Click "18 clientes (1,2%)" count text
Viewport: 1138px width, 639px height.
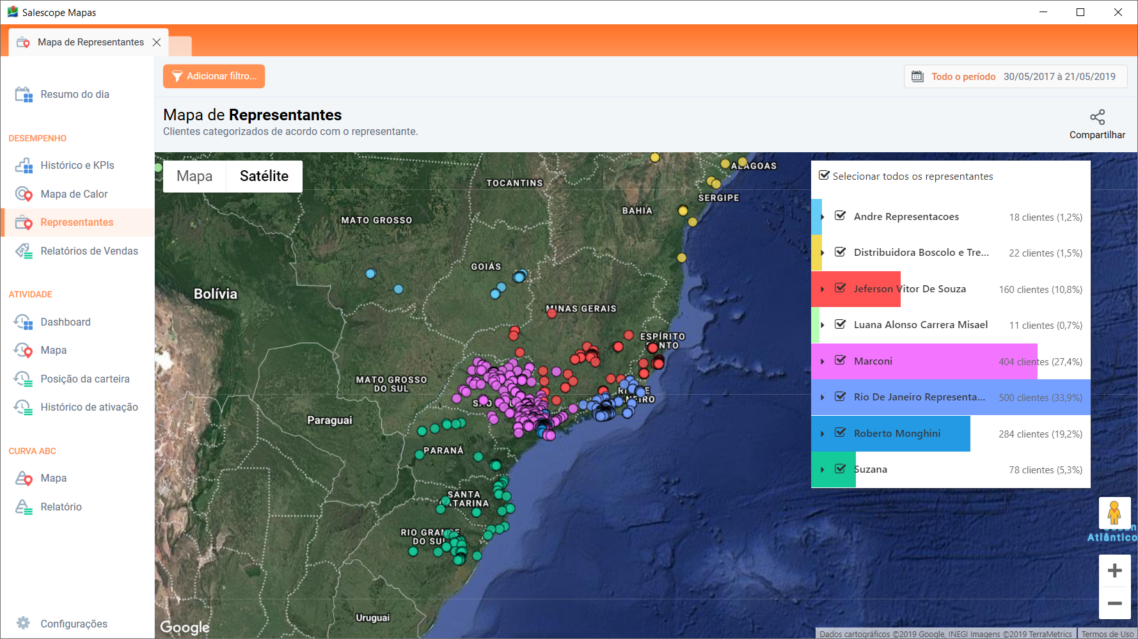(1046, 217)
